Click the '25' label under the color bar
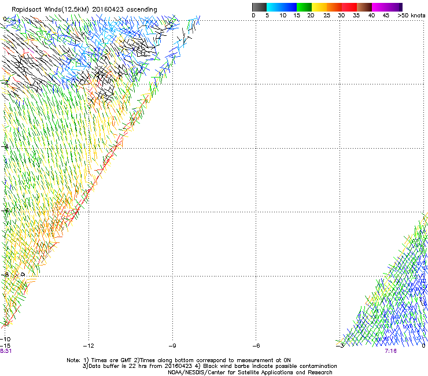Screen dimensions: 428x376 (327, 16)
